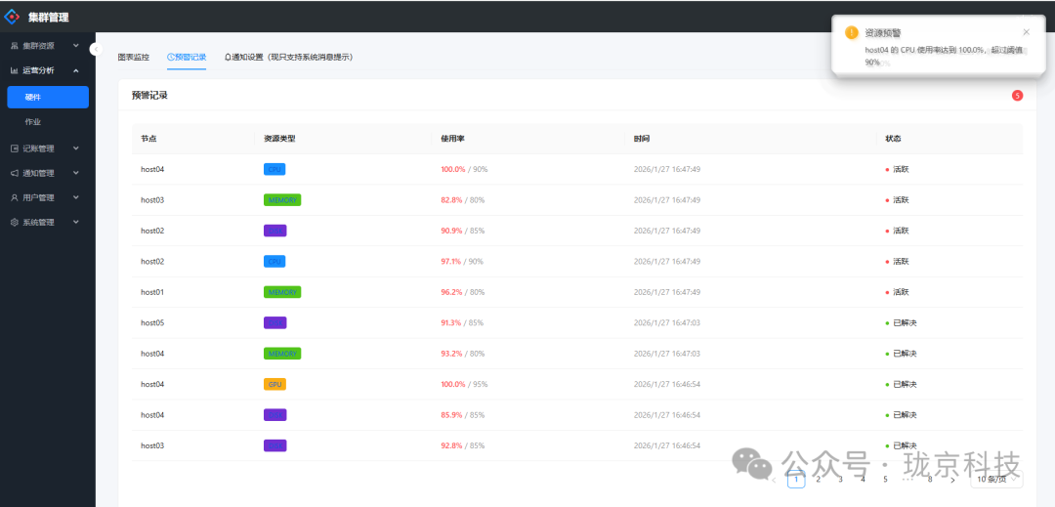
Task: Expand the 记账管理 menu chevron
Action: tap(76, 148)
